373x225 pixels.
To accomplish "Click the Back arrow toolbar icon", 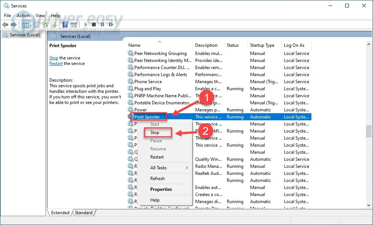I will pos(5,25).
